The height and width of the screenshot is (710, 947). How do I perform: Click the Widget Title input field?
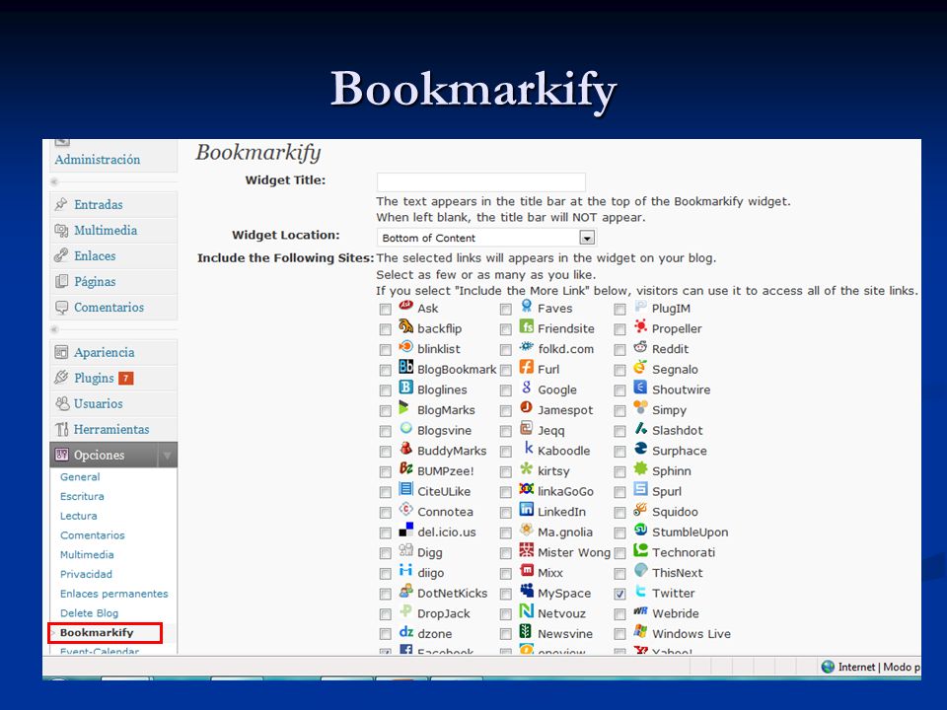480,181
